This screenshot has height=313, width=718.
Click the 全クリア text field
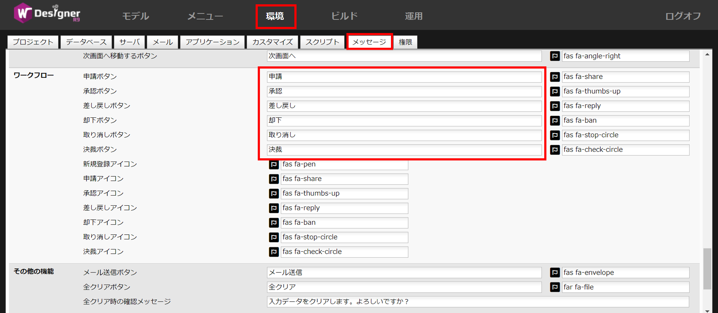[x=404, y=287]
